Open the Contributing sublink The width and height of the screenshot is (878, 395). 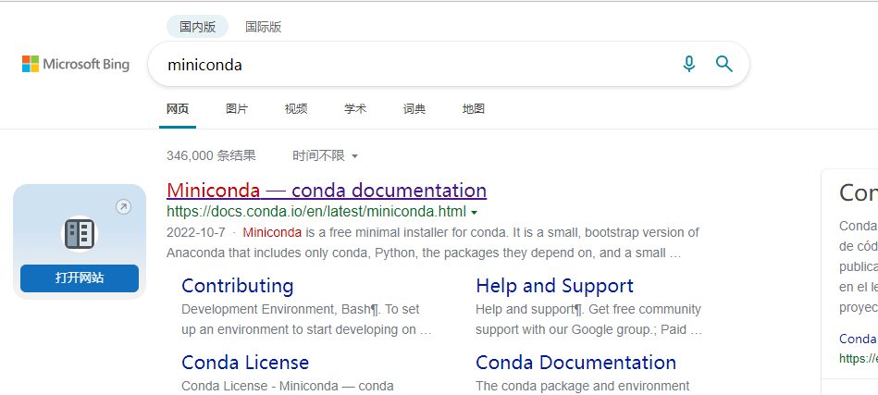point(238,286)
